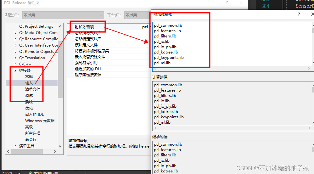Click the tree scroll up arrow
This screenshot has width=314, height=174.
pyautogui.click(x=60, y=26)
